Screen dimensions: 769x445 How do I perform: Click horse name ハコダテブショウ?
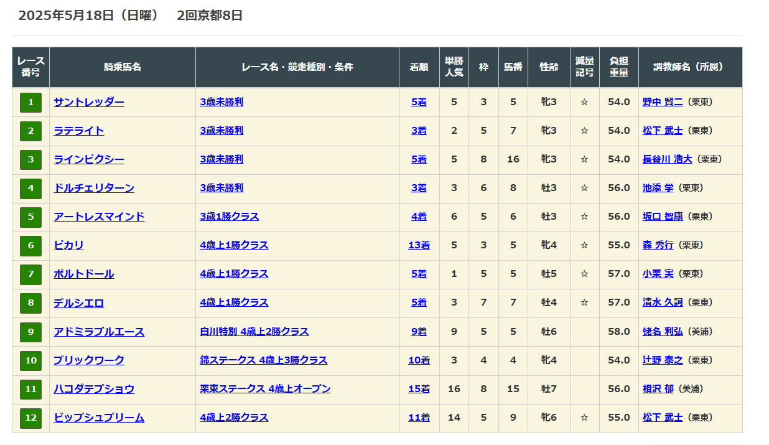pos(94,389)
